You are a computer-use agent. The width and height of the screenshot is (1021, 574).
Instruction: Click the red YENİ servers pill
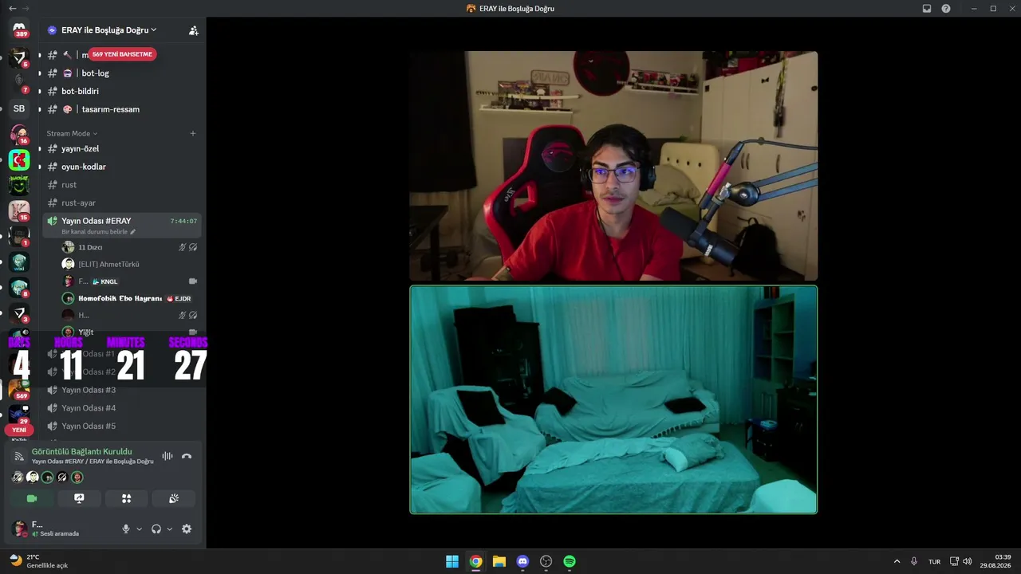[x=19, y=430]
